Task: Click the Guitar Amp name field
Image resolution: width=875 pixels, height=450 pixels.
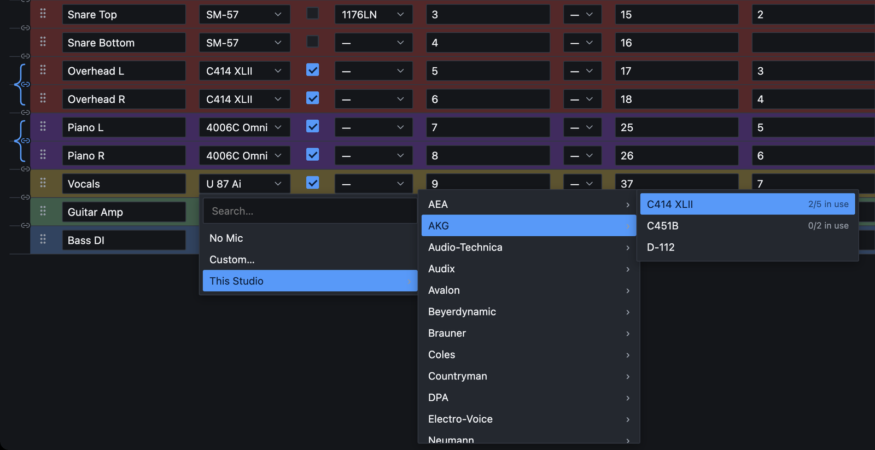Action: 124,212
